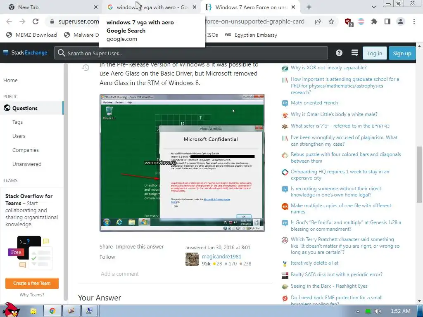
Task: Open the Why Teams? link
Action: point(32,295)
